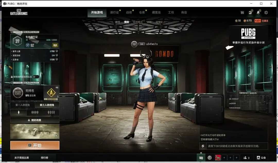
Task: Click the check mark of 近身战 mission
Action: point(57,59)
